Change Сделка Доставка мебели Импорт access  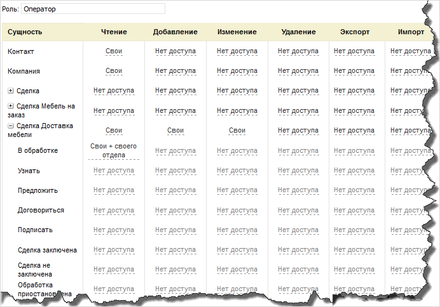(410, 131)
